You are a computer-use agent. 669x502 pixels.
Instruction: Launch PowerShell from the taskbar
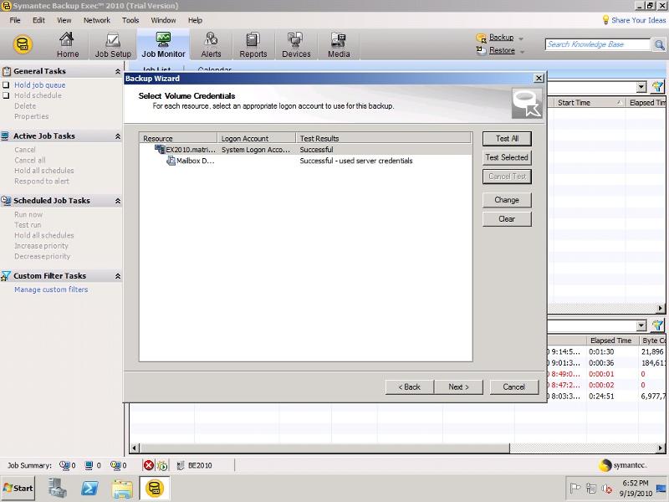(89, 488)
